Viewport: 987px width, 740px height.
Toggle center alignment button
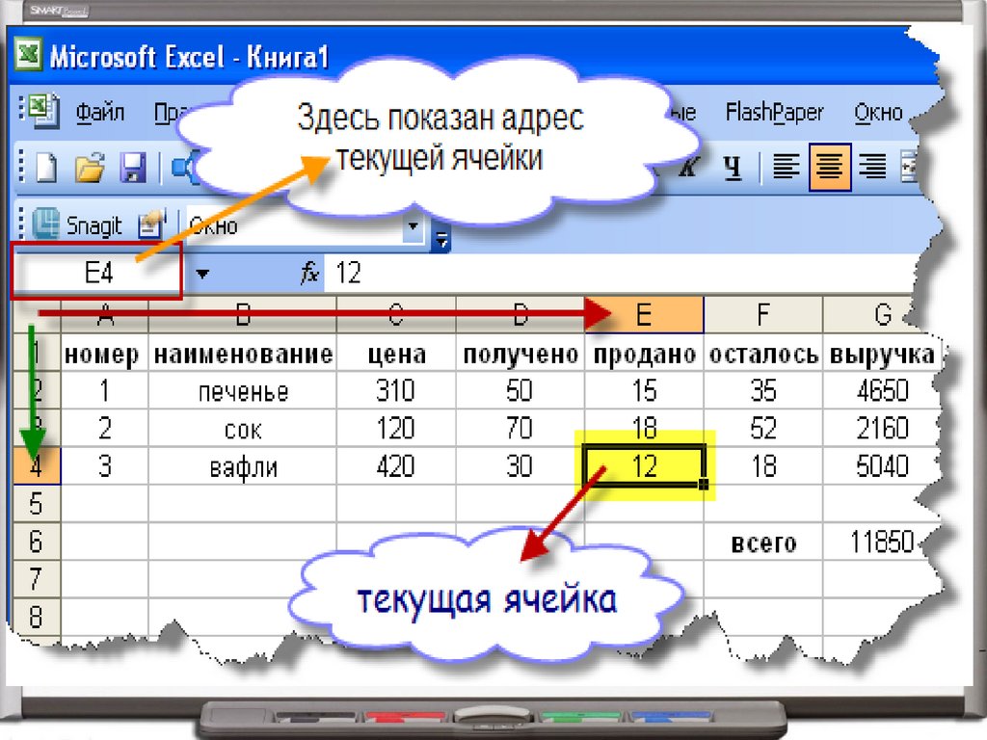[830, 168]
